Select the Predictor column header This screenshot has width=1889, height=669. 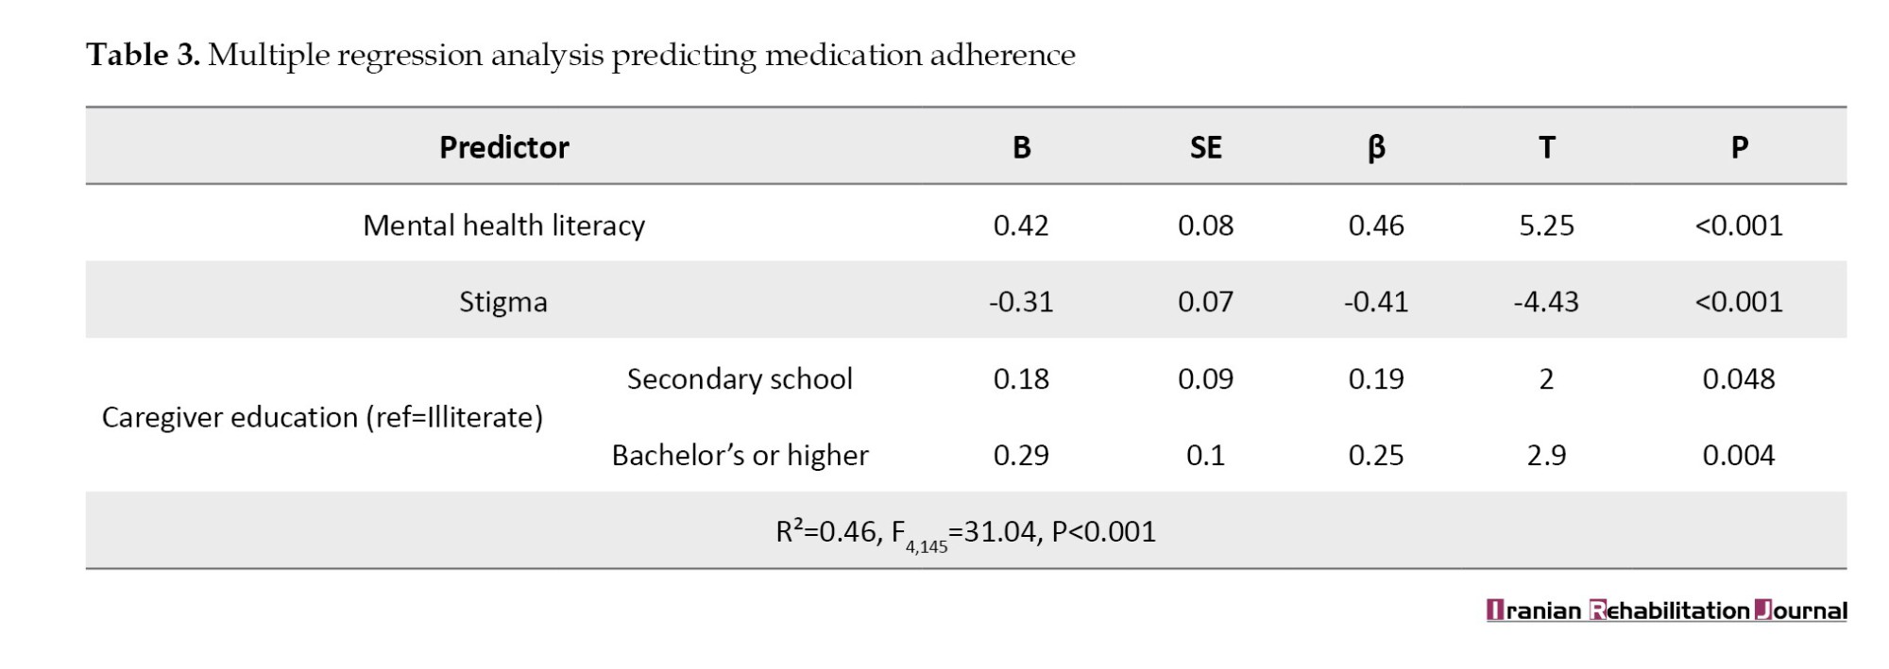(503, 147)
